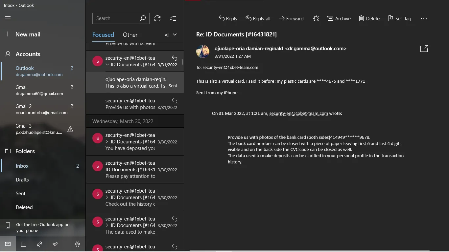This screenshot has width=449, height=252.
Task: Toggle the hamburger navigation menu
Action: click(x=8, y=18)
